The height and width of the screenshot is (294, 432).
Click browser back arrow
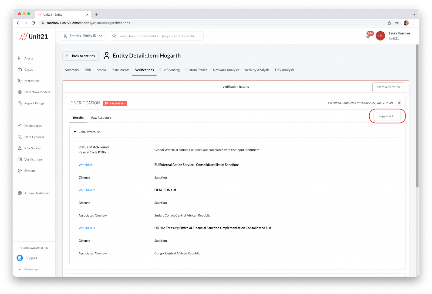pos(18,23)
